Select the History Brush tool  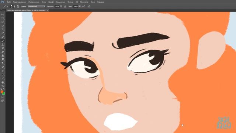(x=3, y=48)
